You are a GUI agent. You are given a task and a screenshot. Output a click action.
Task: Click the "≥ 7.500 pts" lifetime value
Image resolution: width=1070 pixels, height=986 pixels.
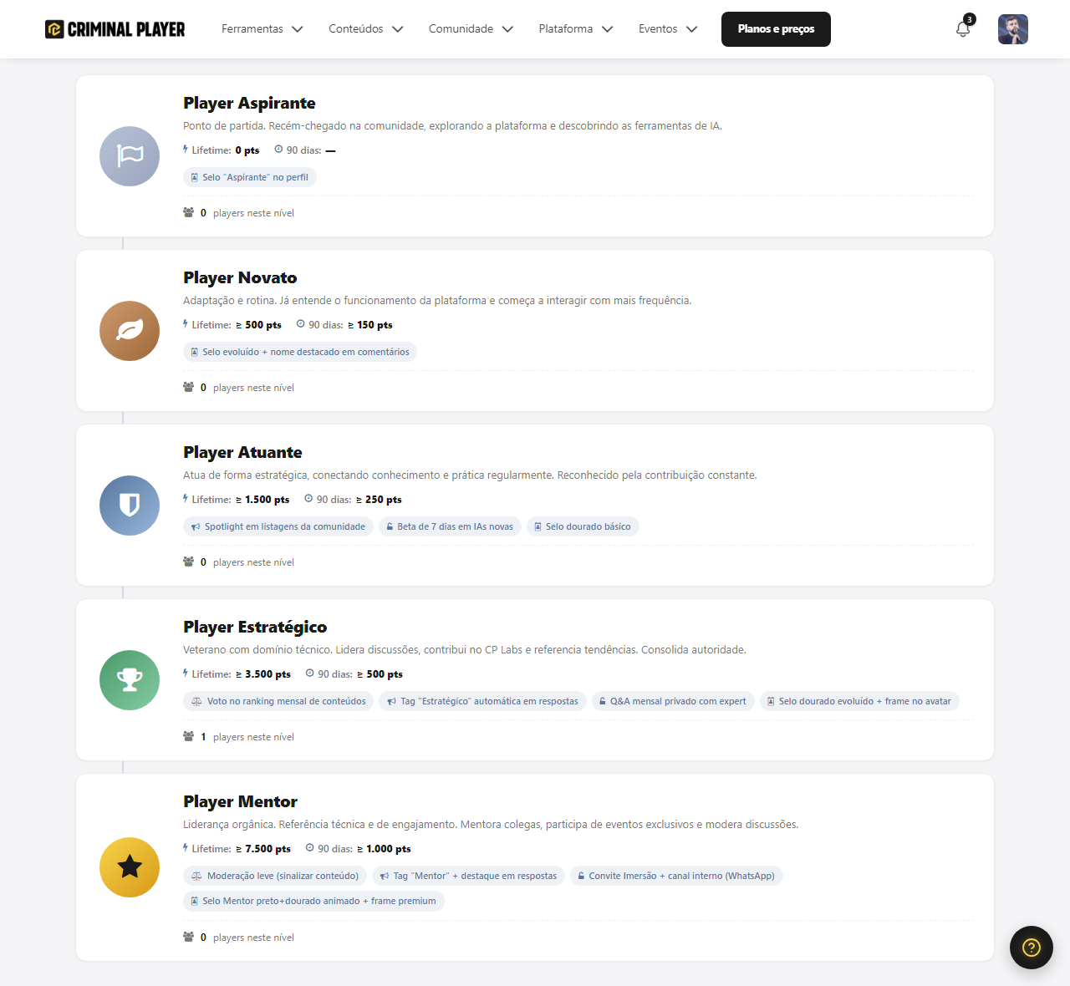coord(263,849)
